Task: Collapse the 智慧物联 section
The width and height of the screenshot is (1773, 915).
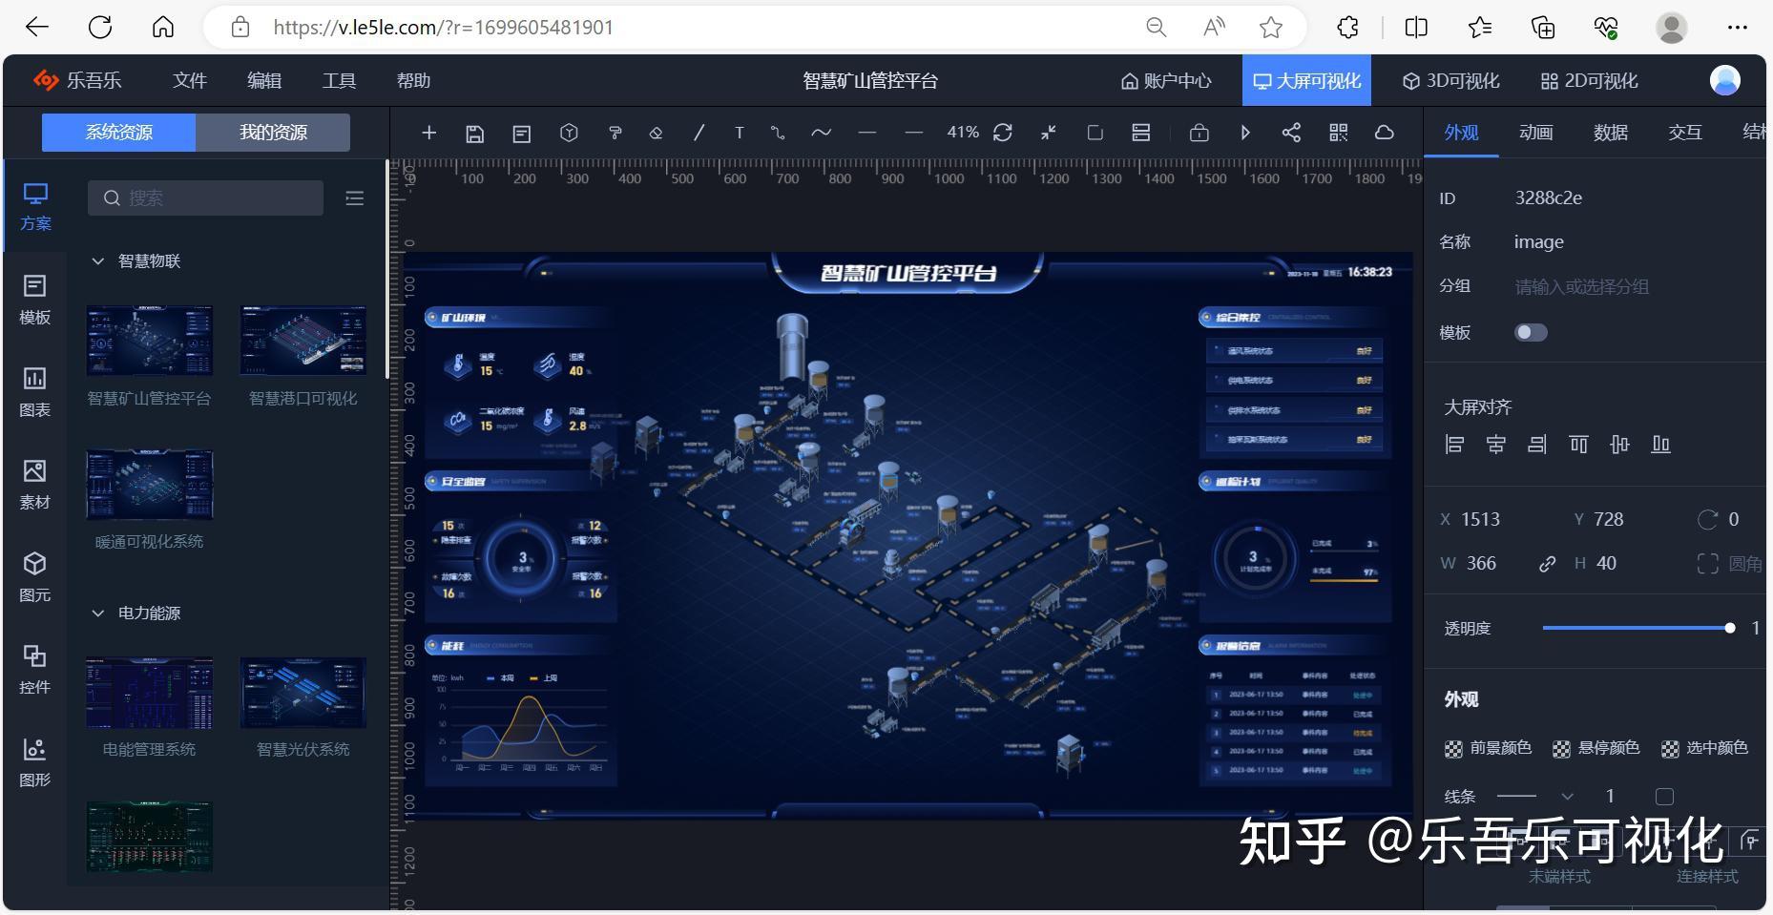Action: 96,260
